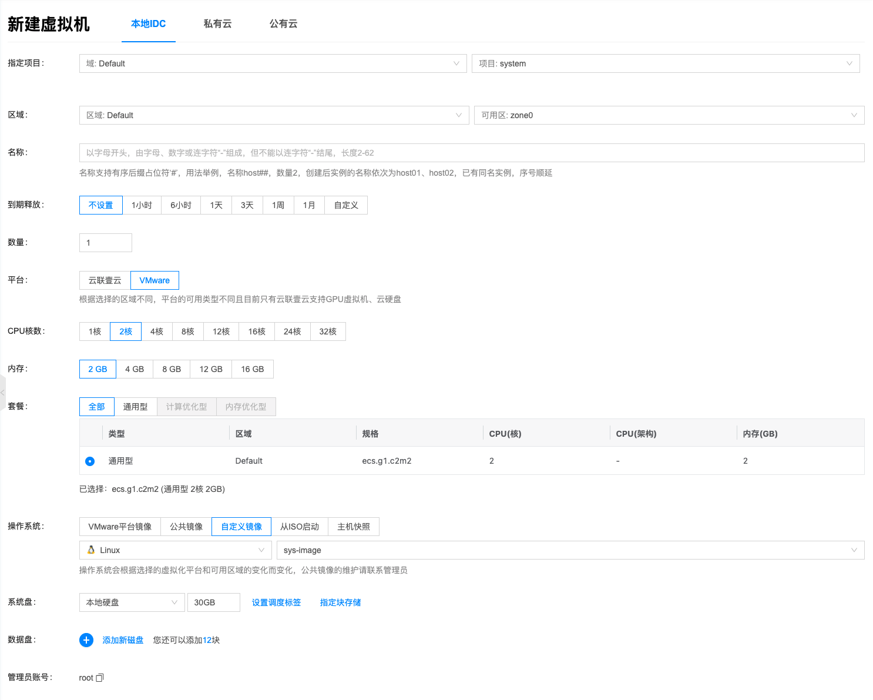Switch to the 私有云 tab
The height and width of the screenshot is (700, 873).
(217, 24)
